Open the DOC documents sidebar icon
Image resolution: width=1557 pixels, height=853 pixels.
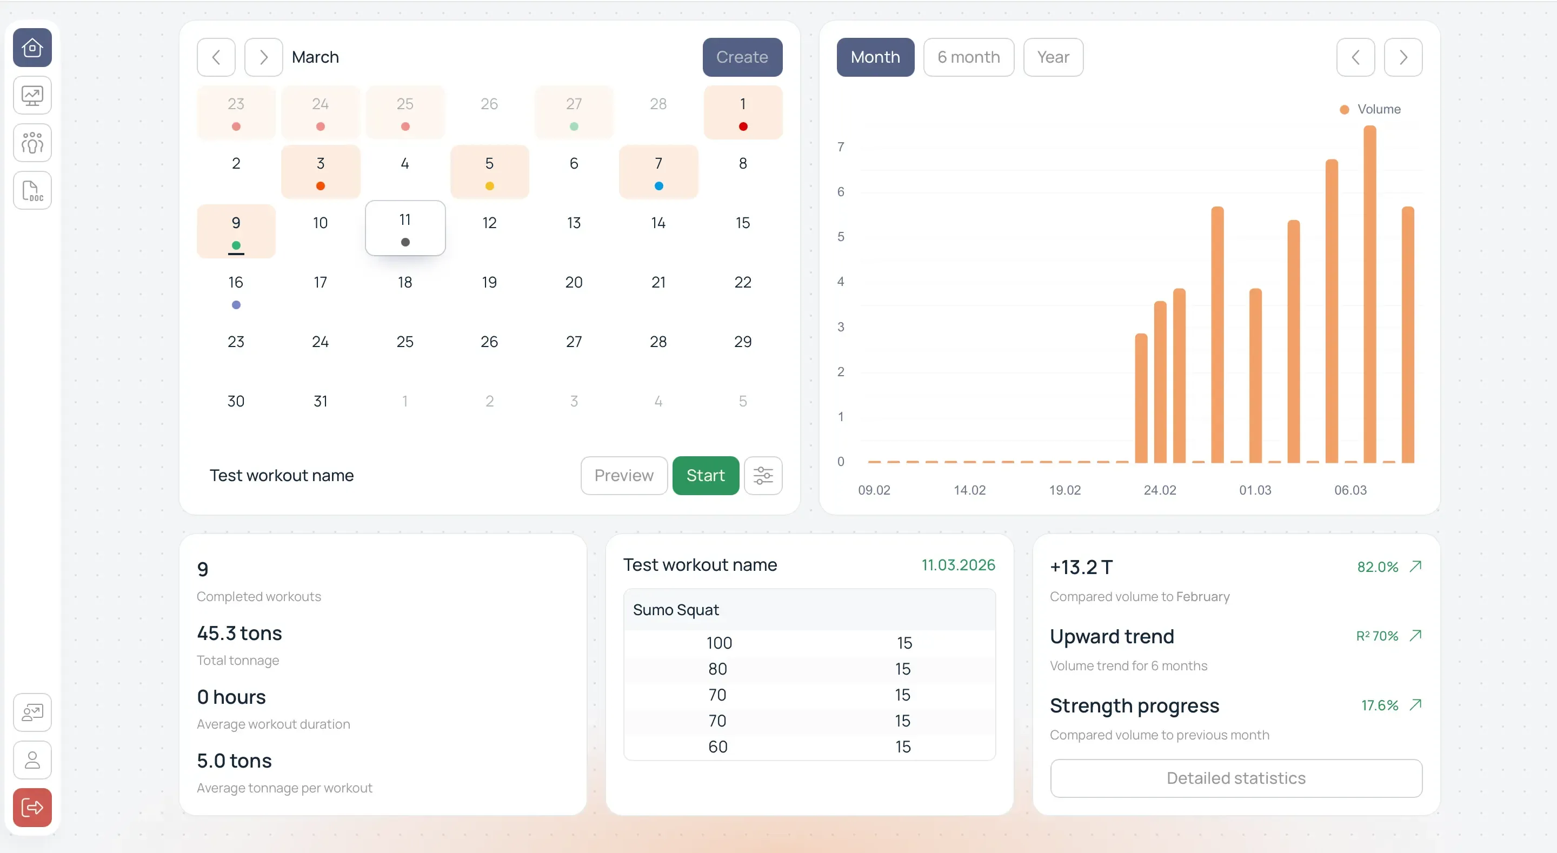click(x=32, y=190)
